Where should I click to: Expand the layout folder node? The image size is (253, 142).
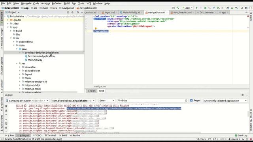pyautogui.click(x=20, y=75)
